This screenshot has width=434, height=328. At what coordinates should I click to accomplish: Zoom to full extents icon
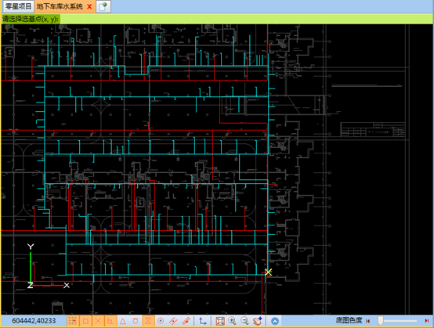point(220,321)
